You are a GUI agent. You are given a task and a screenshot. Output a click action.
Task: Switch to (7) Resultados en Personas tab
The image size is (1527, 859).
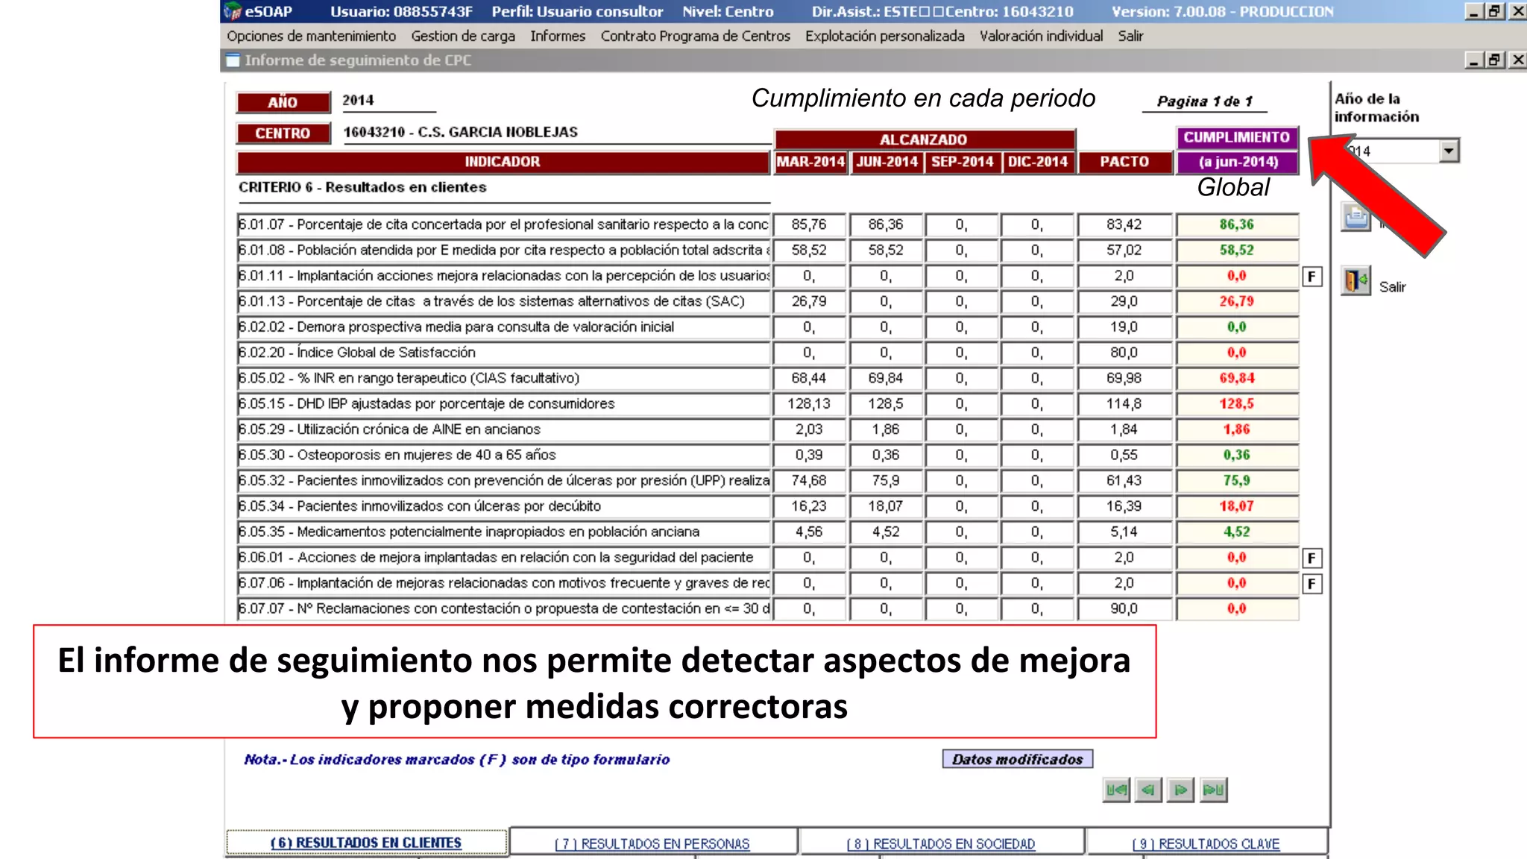[x=652, y=843]
